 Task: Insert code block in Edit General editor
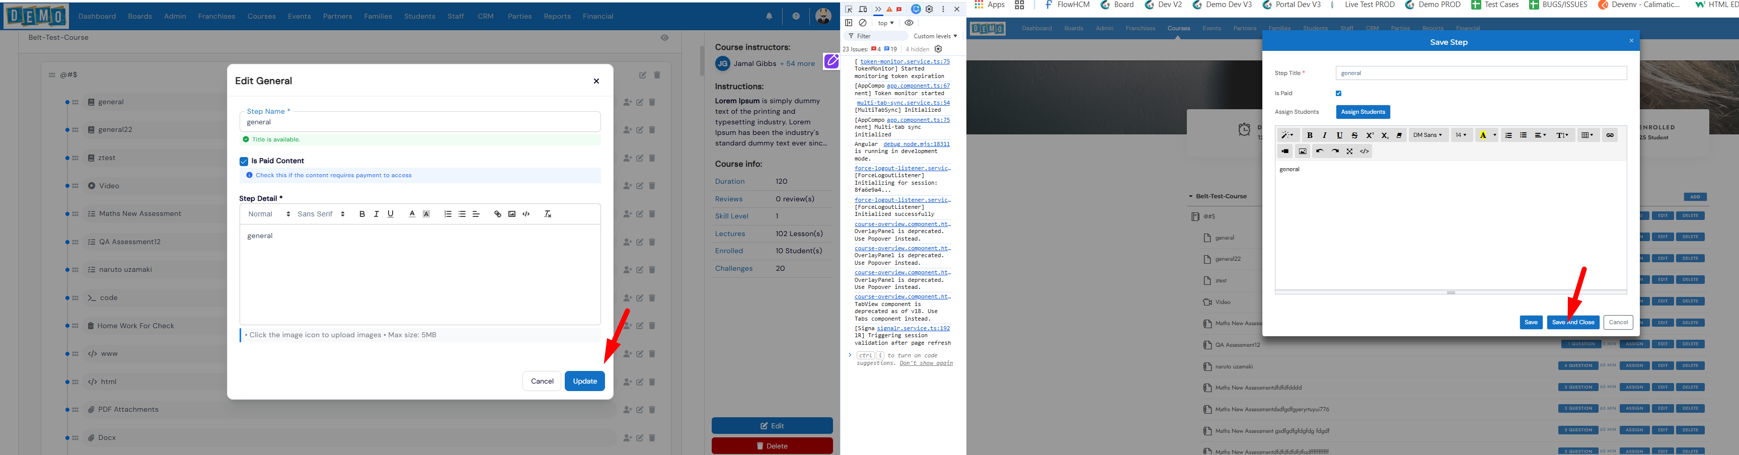coord(526,214)
